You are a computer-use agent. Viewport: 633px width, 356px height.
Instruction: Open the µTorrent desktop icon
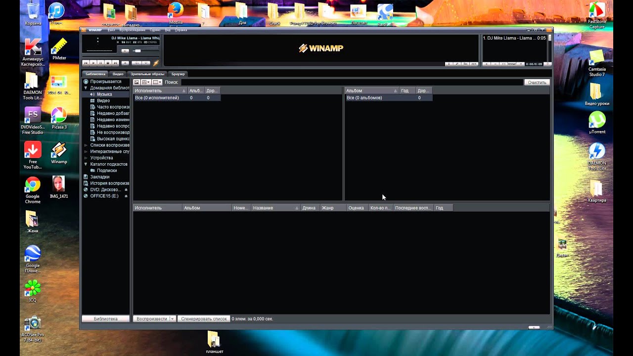click(x=597, y=123)
